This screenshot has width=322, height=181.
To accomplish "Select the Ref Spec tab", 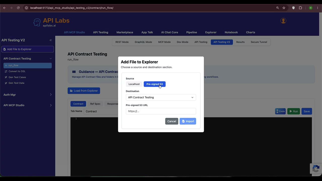I will (95, 104).
